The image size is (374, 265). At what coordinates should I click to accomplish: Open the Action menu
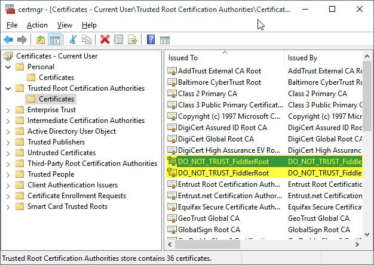37,25
